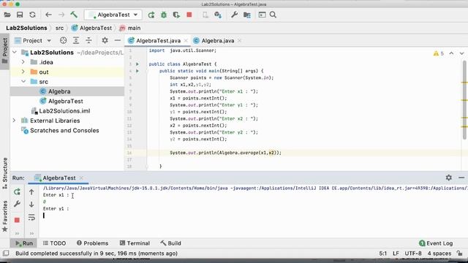
Task: Open Project Structure icon
Action: (x=247, y=15)
